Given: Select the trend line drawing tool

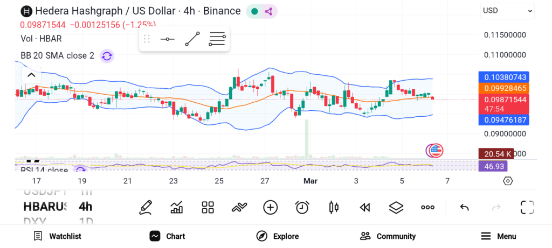Looking at the screenshot, I should pos(192,39).
